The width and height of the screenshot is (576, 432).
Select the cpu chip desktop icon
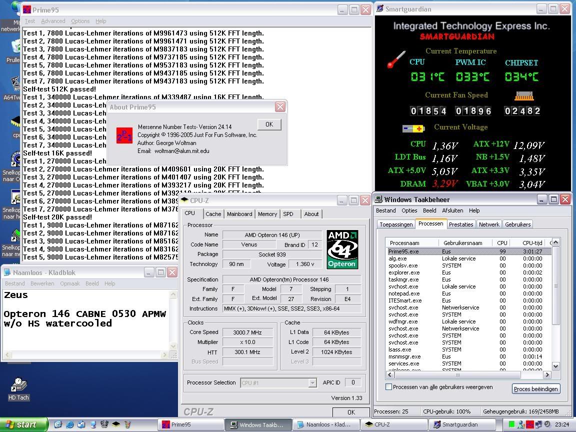point(16,126)
